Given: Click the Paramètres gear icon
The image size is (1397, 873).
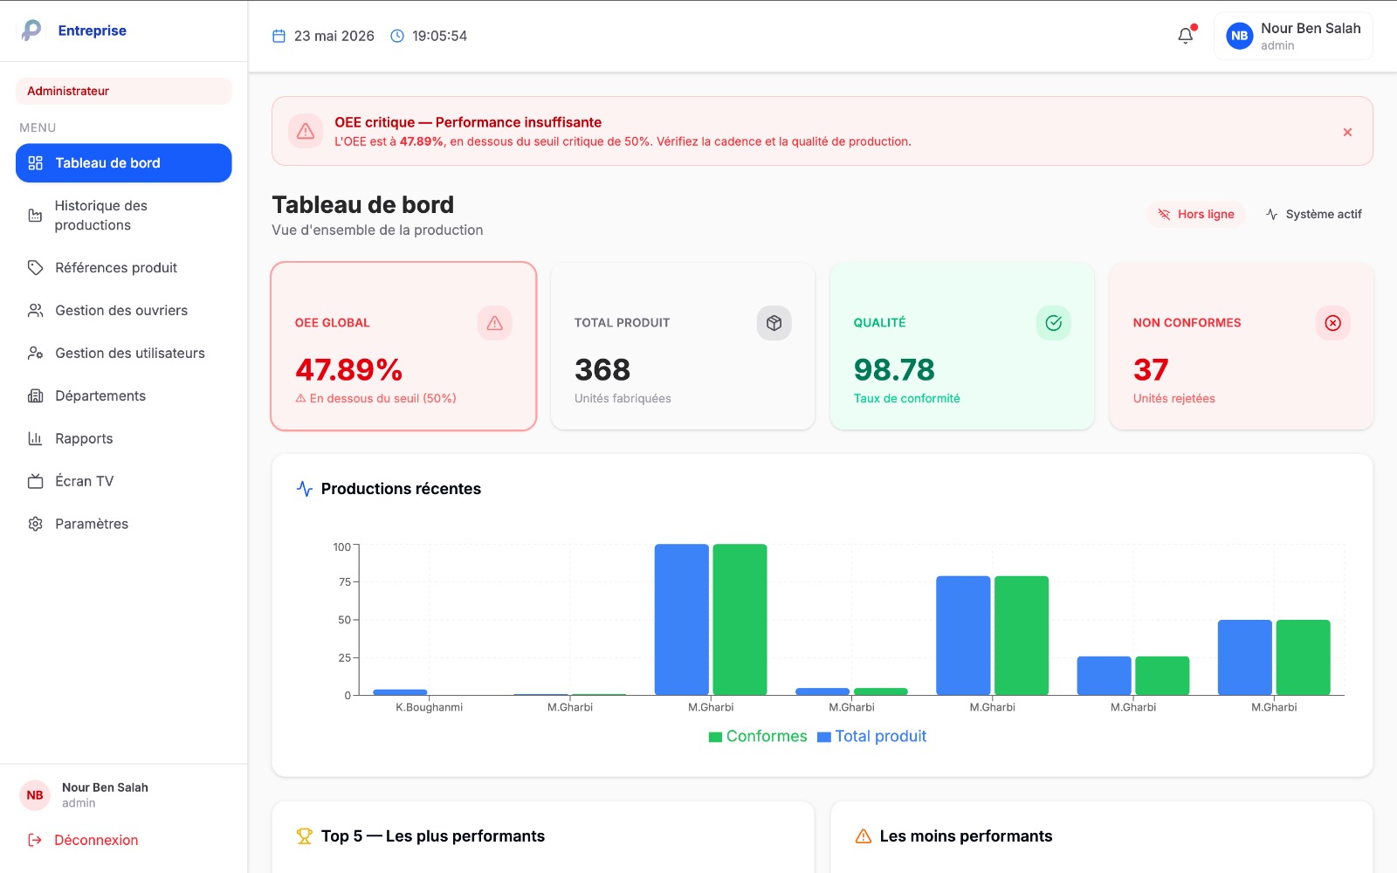Looking at the screenshot, I should tap(36, 524).
